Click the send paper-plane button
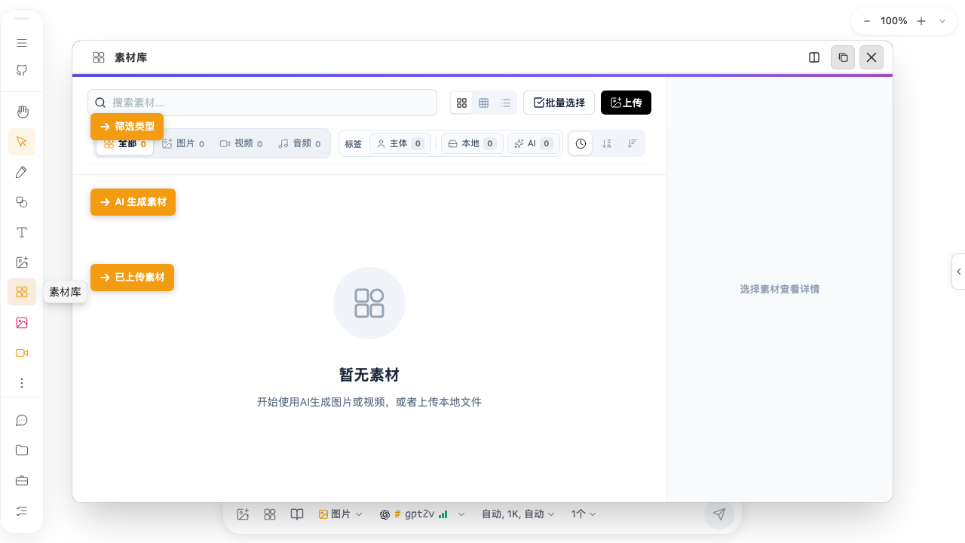The width and height of the screenshot is (965, 543). (719, 514)
